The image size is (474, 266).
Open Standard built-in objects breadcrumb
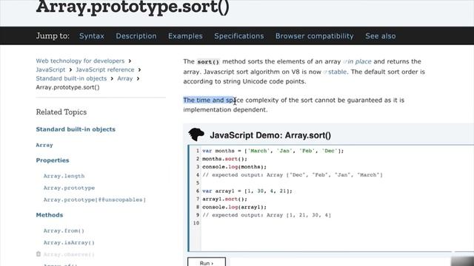tap(71, 78)
